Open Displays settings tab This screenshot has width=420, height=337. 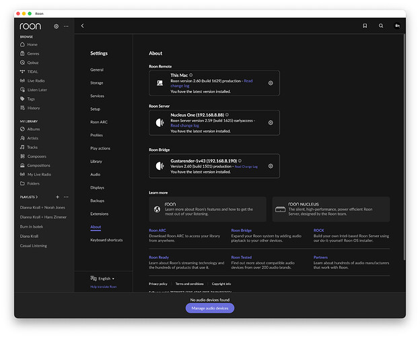tap(97, 187)
